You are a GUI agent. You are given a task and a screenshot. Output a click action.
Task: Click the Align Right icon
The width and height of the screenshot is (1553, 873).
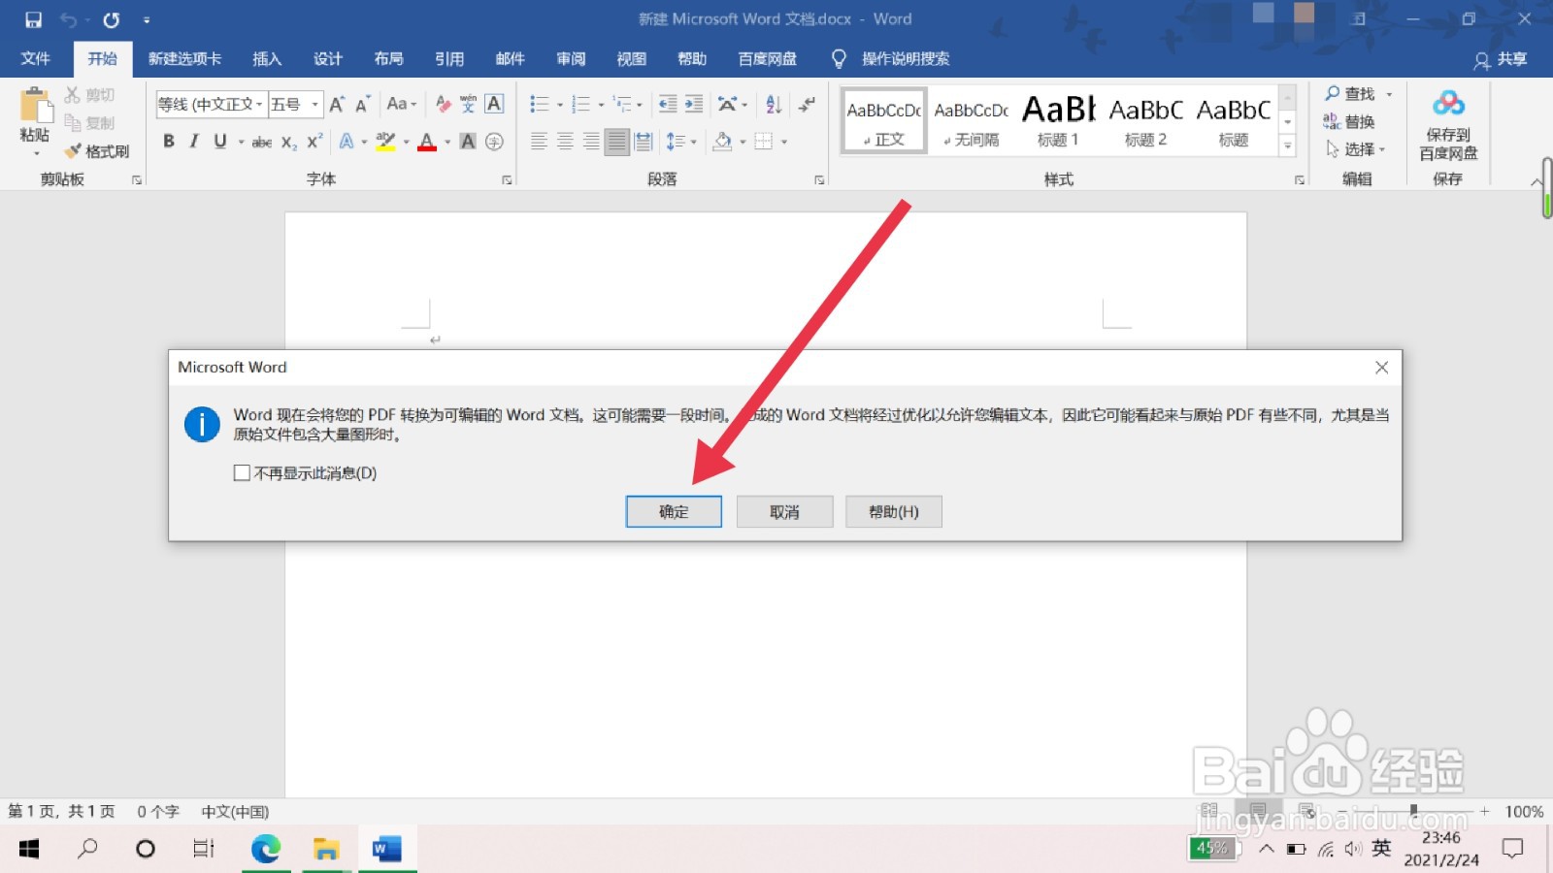pyautogui.click(x=591, y=142)
